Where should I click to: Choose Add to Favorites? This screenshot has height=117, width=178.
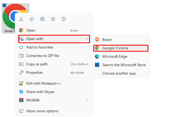[54, 47]
